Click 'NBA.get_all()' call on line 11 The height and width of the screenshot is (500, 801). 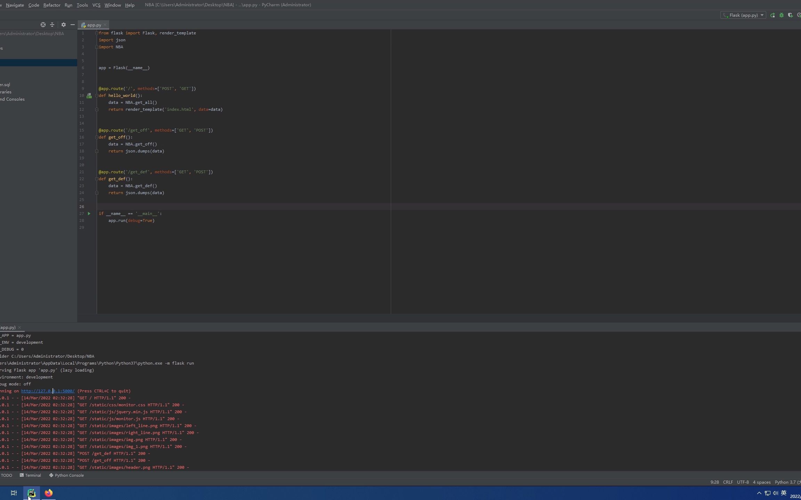[141, 102]
